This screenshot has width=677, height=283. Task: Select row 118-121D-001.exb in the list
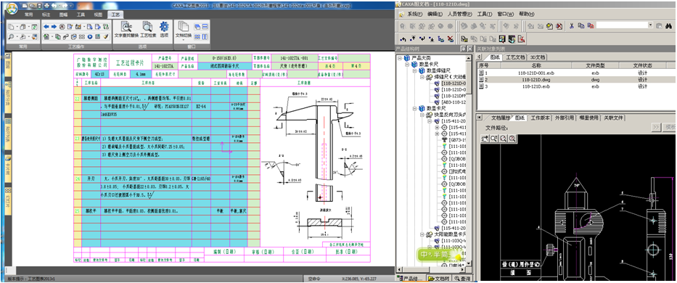click(575, 73)
